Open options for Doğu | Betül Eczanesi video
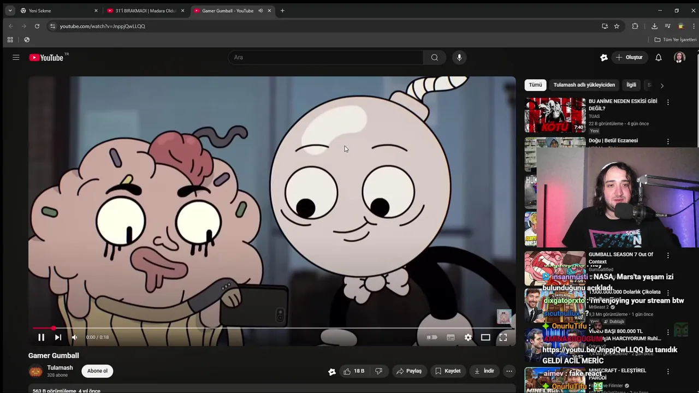Viewport: 699px width, 393px height. point(668,141)
